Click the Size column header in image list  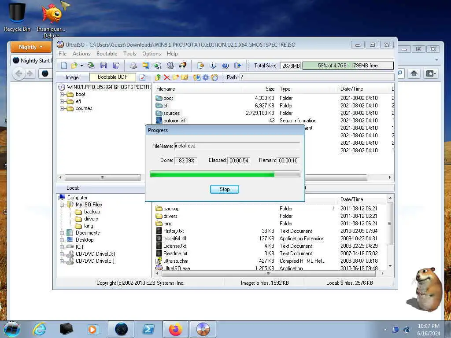click(x=270, y=89)
